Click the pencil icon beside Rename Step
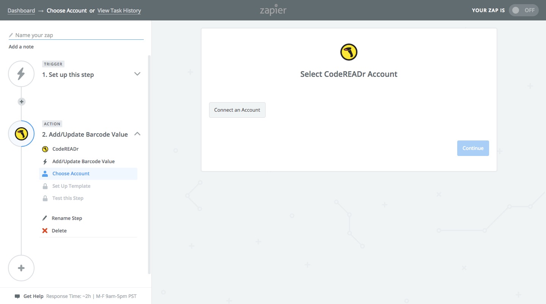Image resolution: width=546 pixels, height=304 pixels. point(45,218)
